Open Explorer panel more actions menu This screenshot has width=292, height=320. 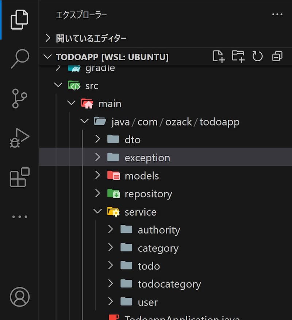(x=277, y=15)
